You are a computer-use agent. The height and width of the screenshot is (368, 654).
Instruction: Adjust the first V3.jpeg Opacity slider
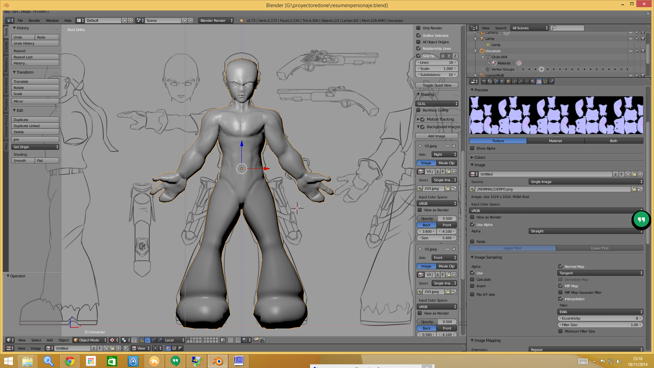(437, 218)
